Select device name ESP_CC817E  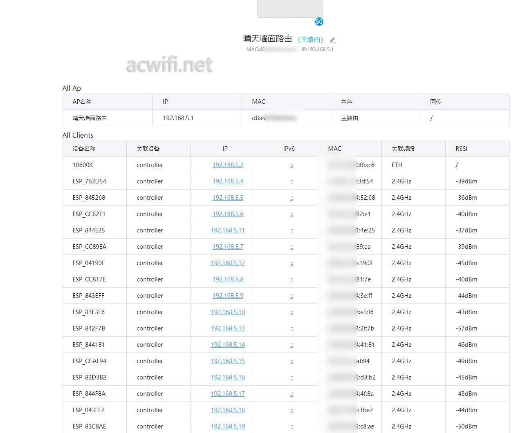pyautogui.click(x=89, y=279)
